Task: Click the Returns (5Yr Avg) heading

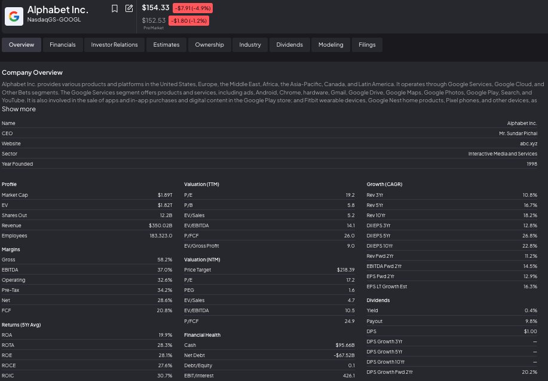Action: click(x=22, y=325)
